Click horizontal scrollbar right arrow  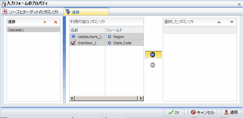[141, 98]
